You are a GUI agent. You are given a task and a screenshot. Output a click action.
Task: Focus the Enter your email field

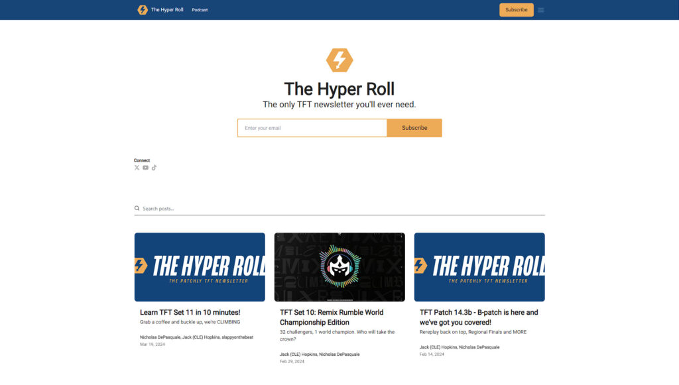click(312, 128)
